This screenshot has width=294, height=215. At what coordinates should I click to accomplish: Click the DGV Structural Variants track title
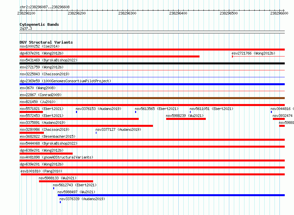[46, 42]
